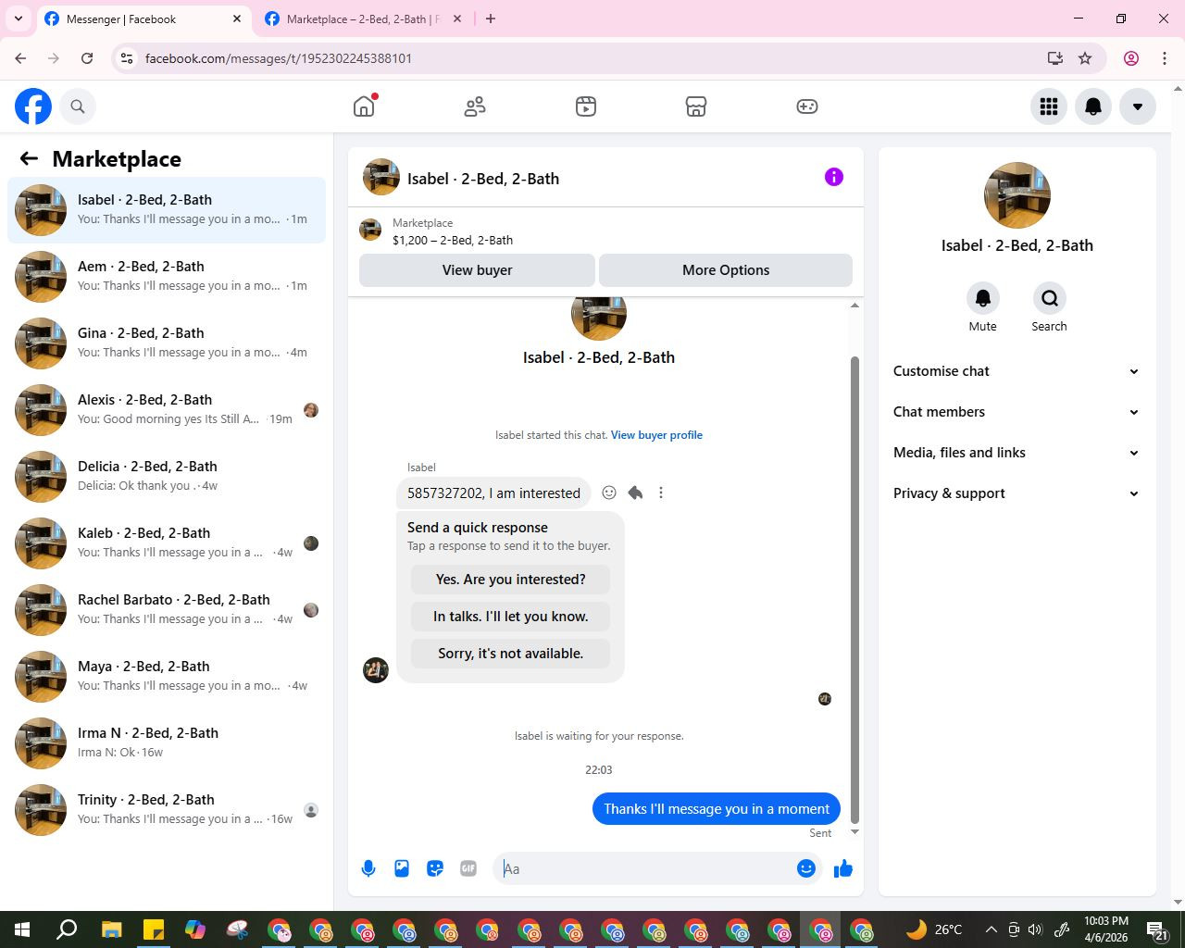This screenshot has height=948, width=1185.
Task: Open View buyer profile link
Action: coord(656,435)
